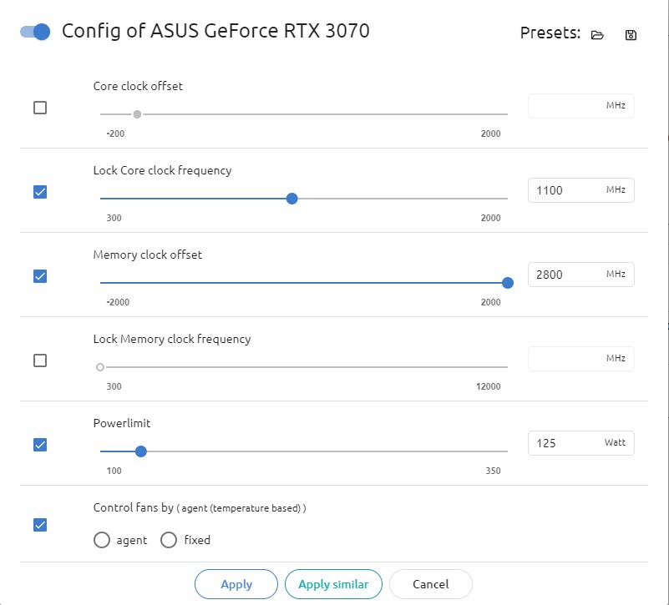Select the agent fan control radio button

coord(102,540)
